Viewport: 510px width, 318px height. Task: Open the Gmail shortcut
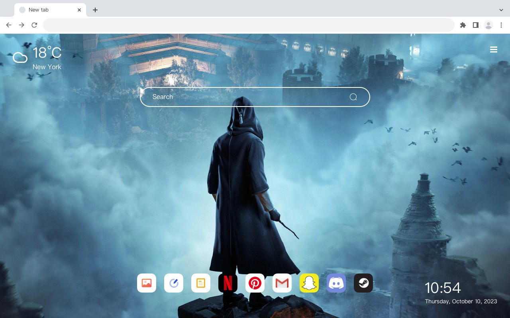(x=282, y=283)
